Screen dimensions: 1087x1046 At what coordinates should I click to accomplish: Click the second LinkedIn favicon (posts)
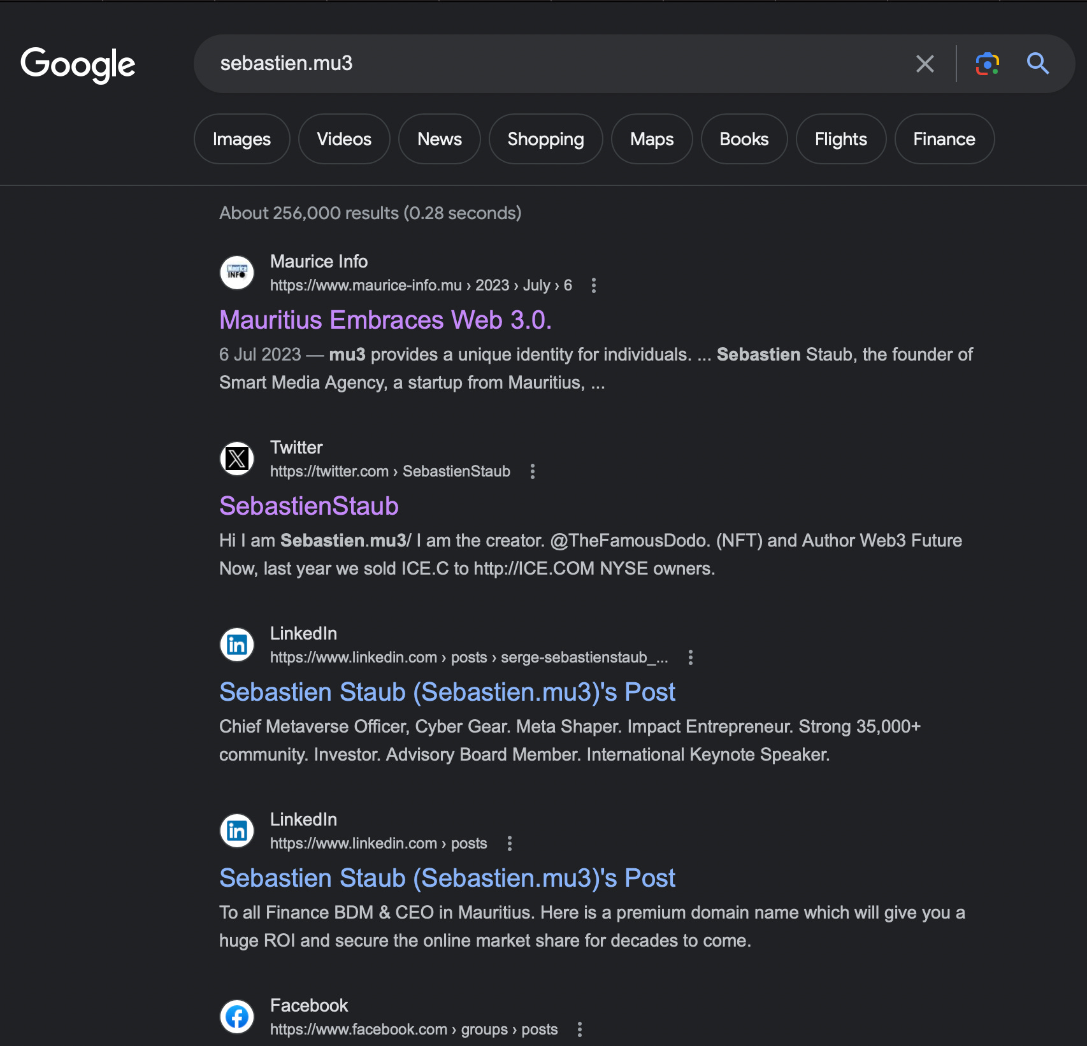(x=237, y=831)
